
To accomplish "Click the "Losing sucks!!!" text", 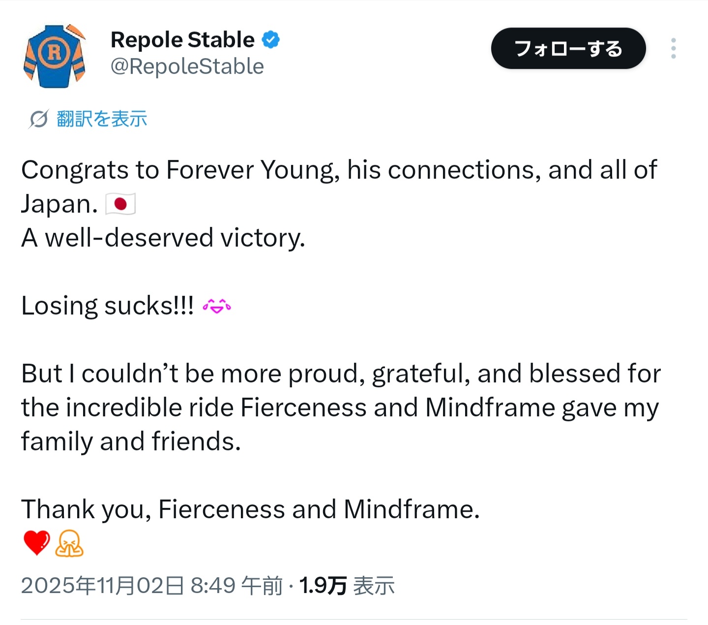I will [108, 306].
